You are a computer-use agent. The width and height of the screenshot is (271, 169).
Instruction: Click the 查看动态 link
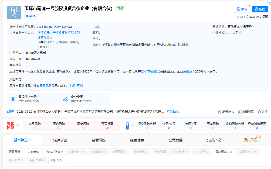coord(173,112)
